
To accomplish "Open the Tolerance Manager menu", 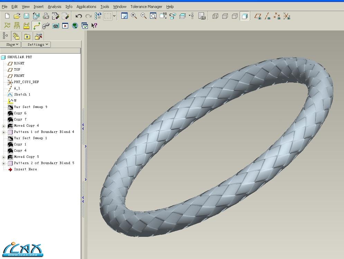I will 146,7.
